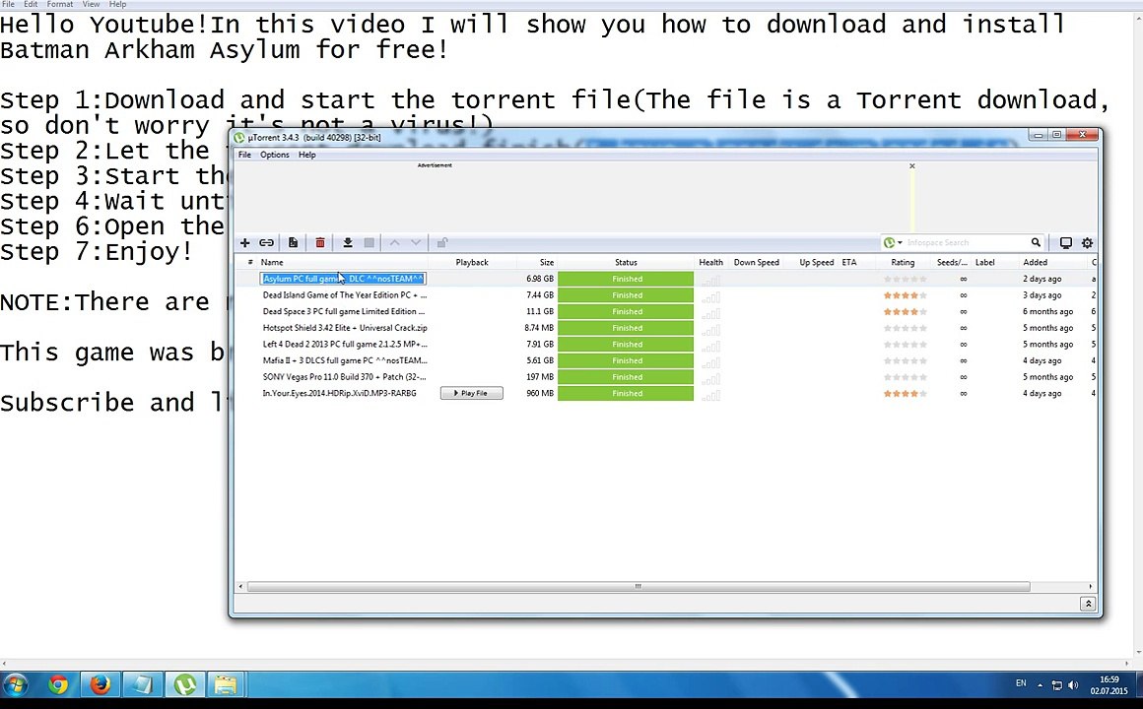The image size is (1143, 709).
Task: Create new torrent file icon
Action: [293, 242]
